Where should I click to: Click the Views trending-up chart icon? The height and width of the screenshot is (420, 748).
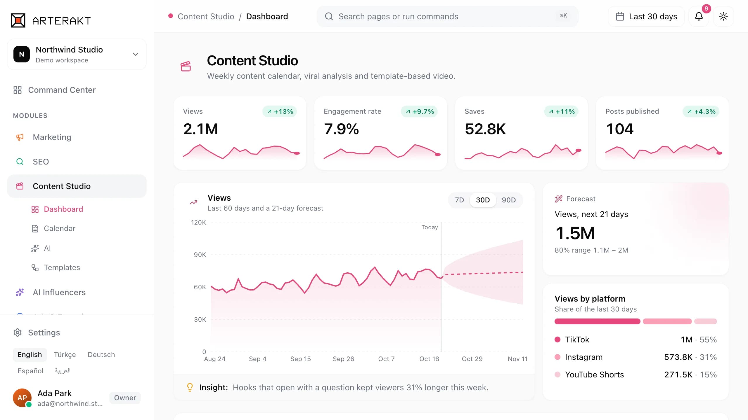coord(193,202)
